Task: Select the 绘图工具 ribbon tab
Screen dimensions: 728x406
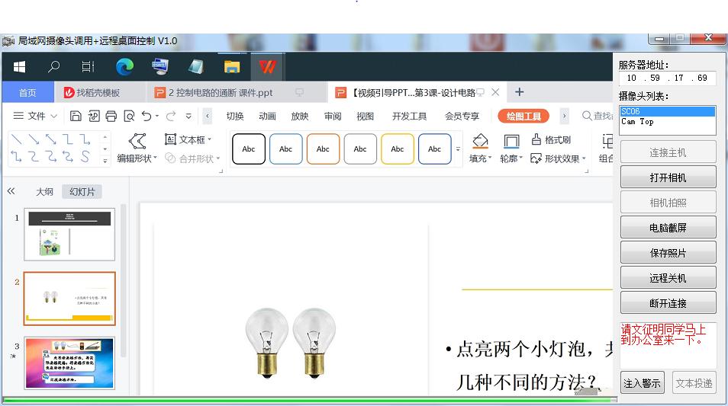Action: click(523, 116)
